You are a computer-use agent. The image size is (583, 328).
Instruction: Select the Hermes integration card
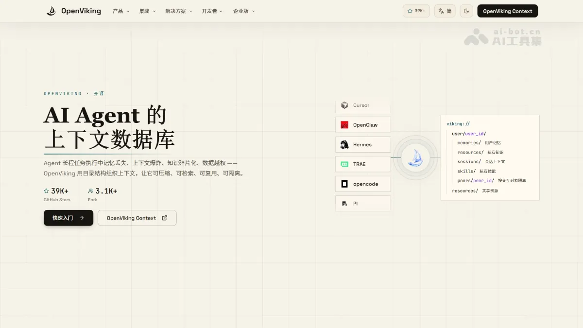[363, 144]
